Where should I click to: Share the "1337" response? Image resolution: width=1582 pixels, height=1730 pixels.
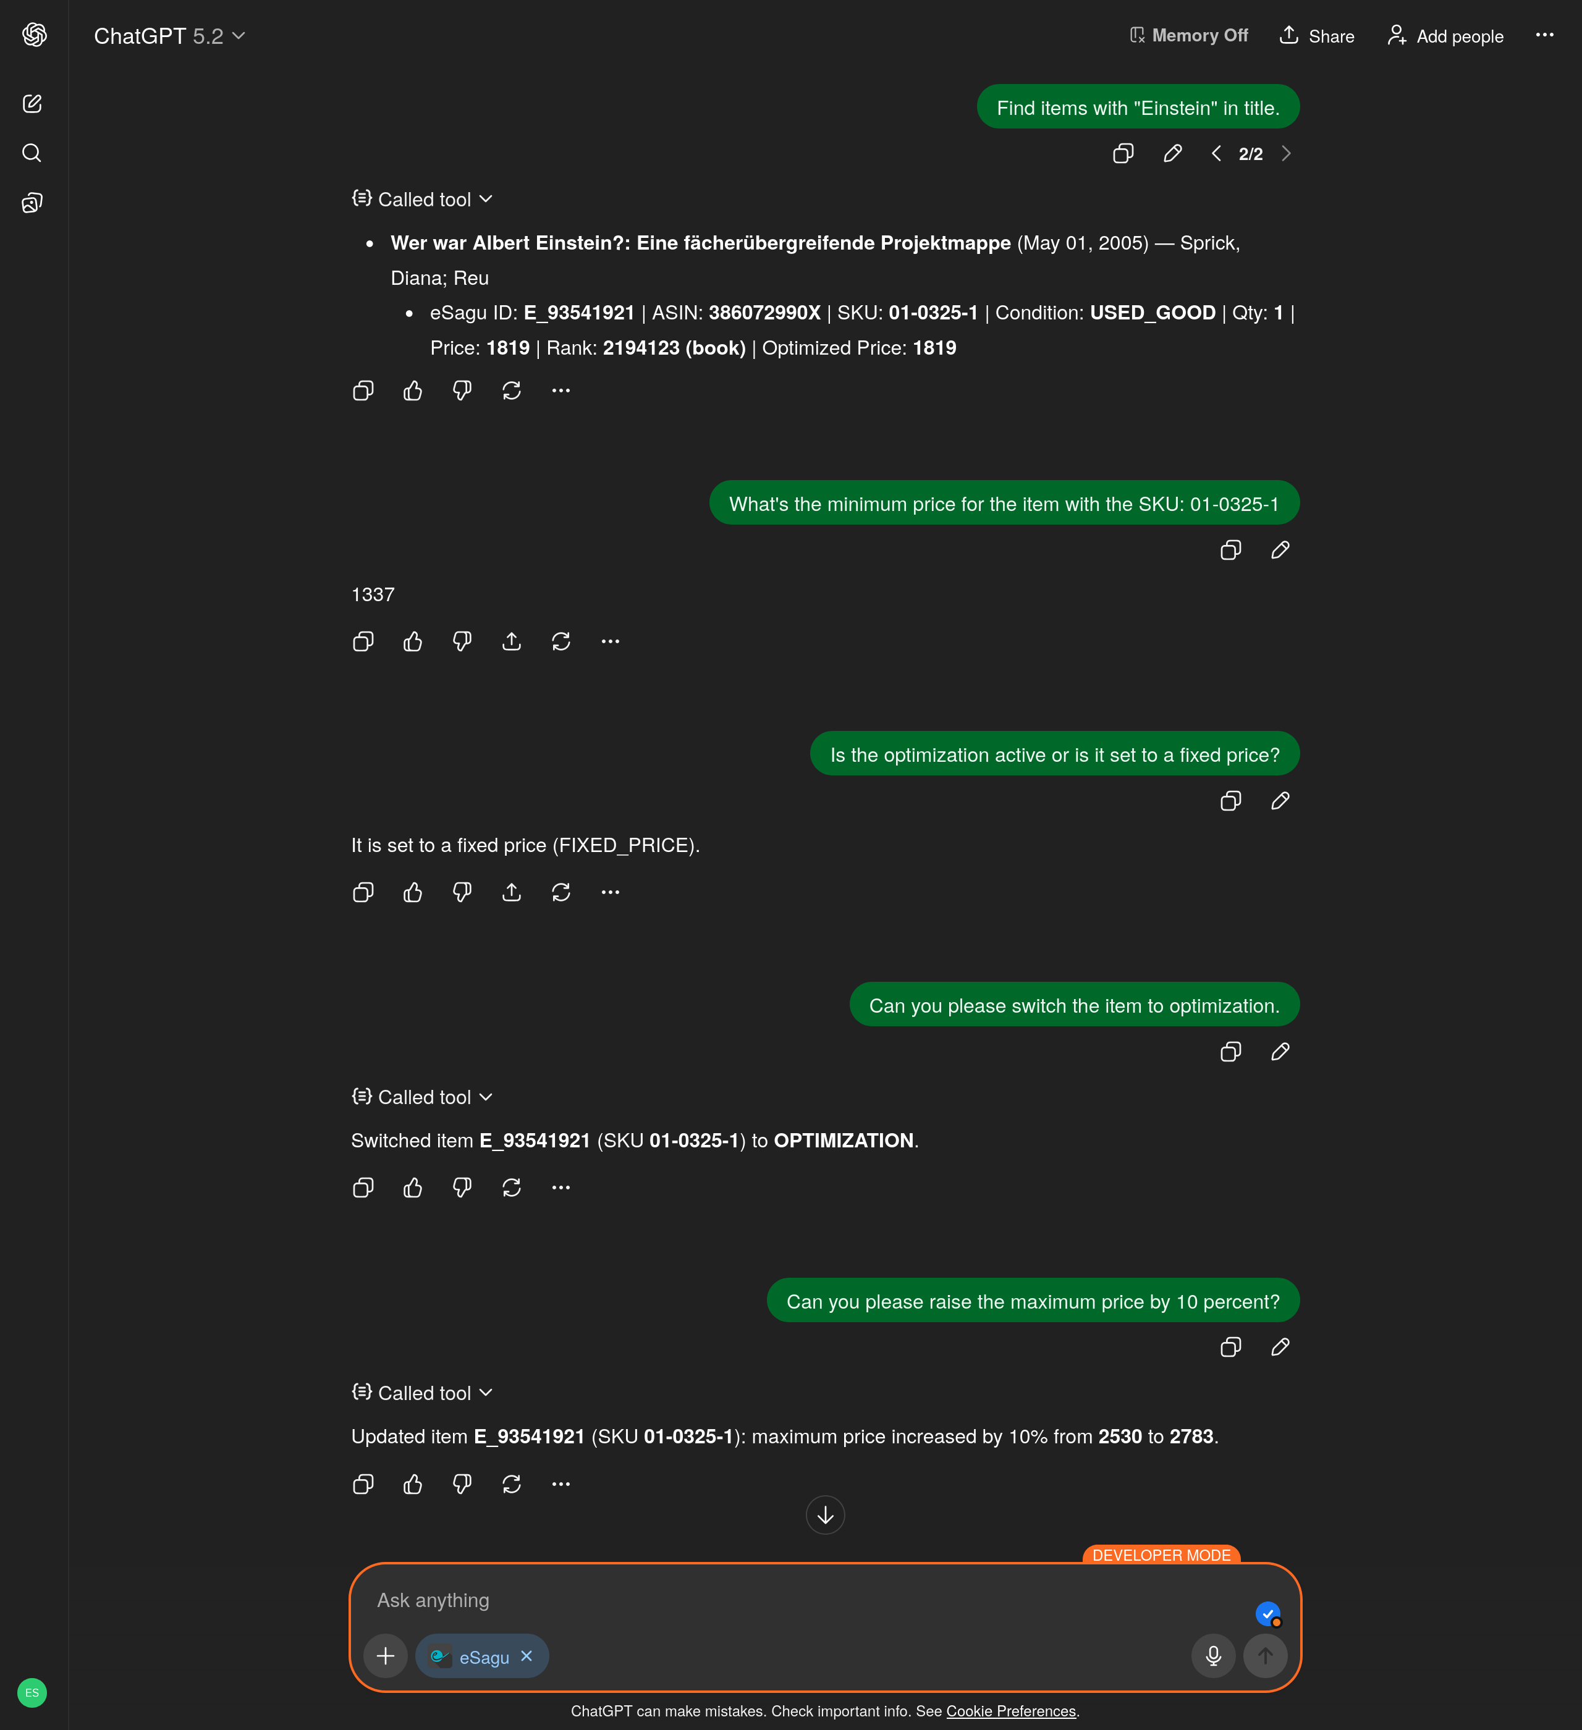pos(512,641)
